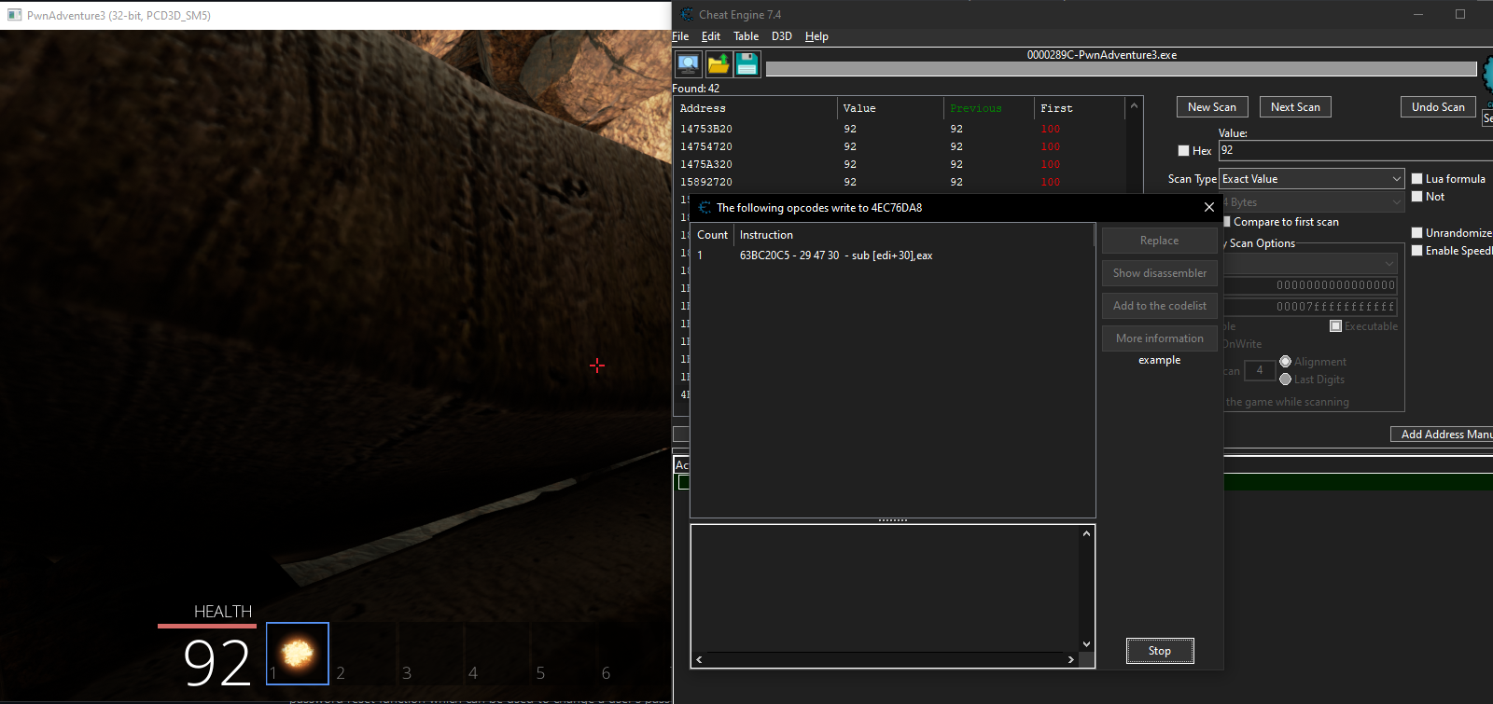Select address row 14754720
Viewport: 1493px width, 704px height.
tap(900, 146)
